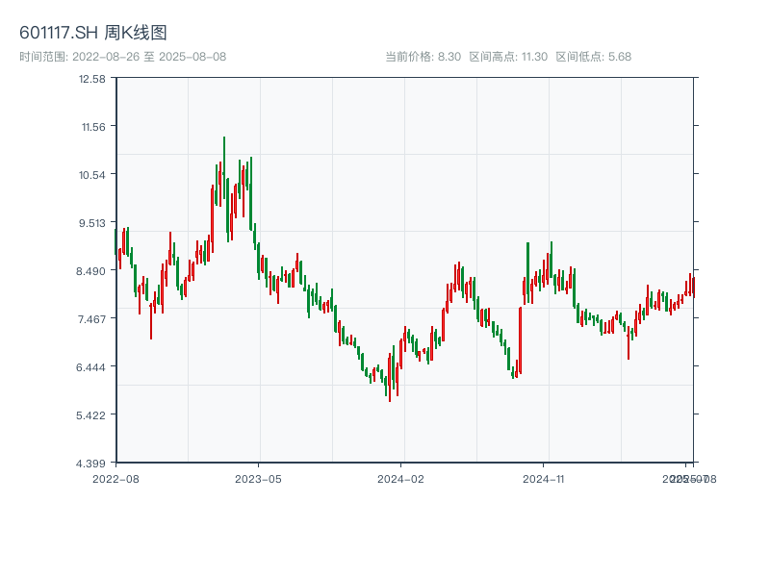Click the 10.54 y-axis price label
Viewport: 770px width, 577px height.
[x=93, y=175]
